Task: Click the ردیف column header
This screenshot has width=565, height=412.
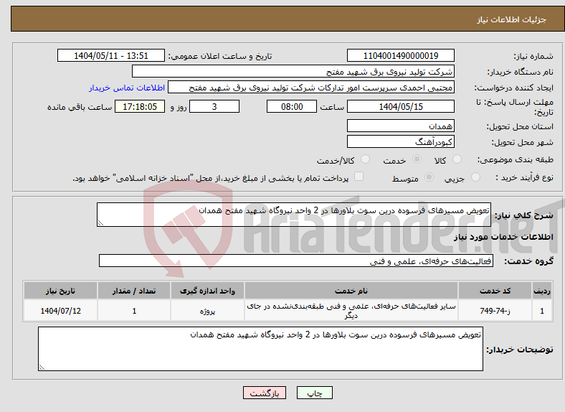Action: click(x=542, y=291)
